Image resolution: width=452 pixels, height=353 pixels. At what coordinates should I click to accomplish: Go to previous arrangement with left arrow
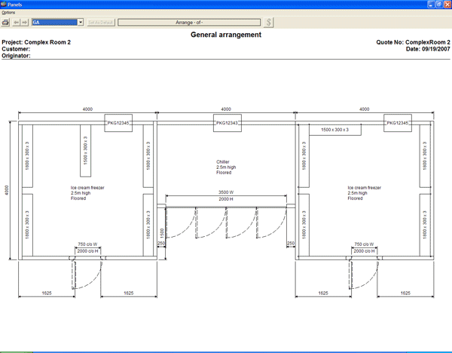pos(17,23)
